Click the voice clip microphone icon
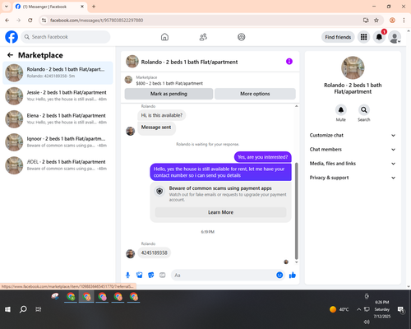This screenshot has width=411, height=329. pos(127,275)
